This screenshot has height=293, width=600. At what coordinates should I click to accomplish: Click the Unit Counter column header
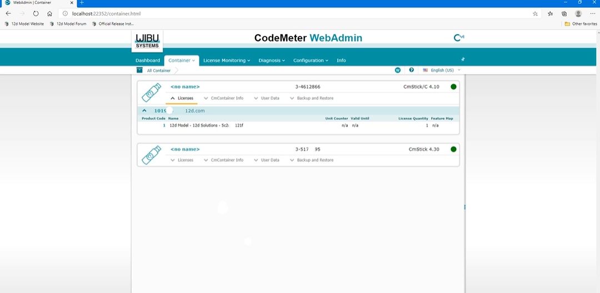337,119
